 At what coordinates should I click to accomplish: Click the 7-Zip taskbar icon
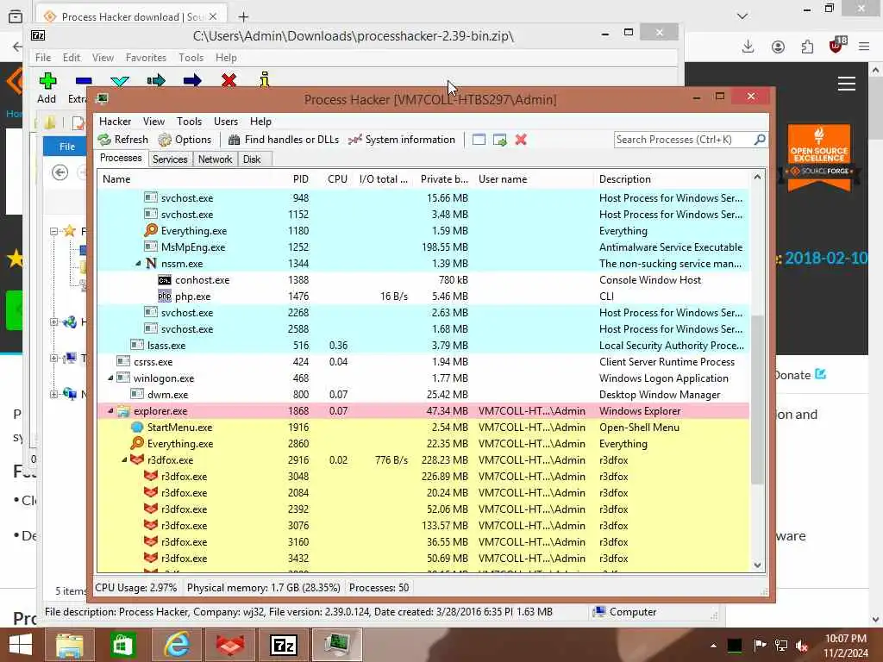[x=283, y=645]
